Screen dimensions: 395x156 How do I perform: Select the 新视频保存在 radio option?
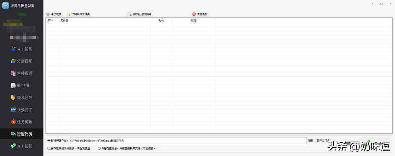point(49,141)
